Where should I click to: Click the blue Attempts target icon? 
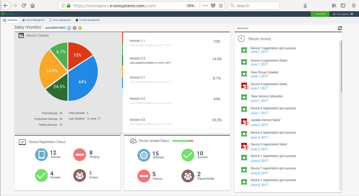(x=144, y=155)
